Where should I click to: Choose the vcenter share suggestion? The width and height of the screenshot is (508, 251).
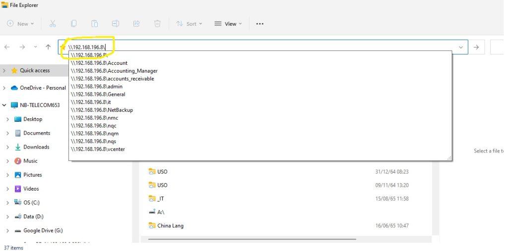(x=98, y=149)
